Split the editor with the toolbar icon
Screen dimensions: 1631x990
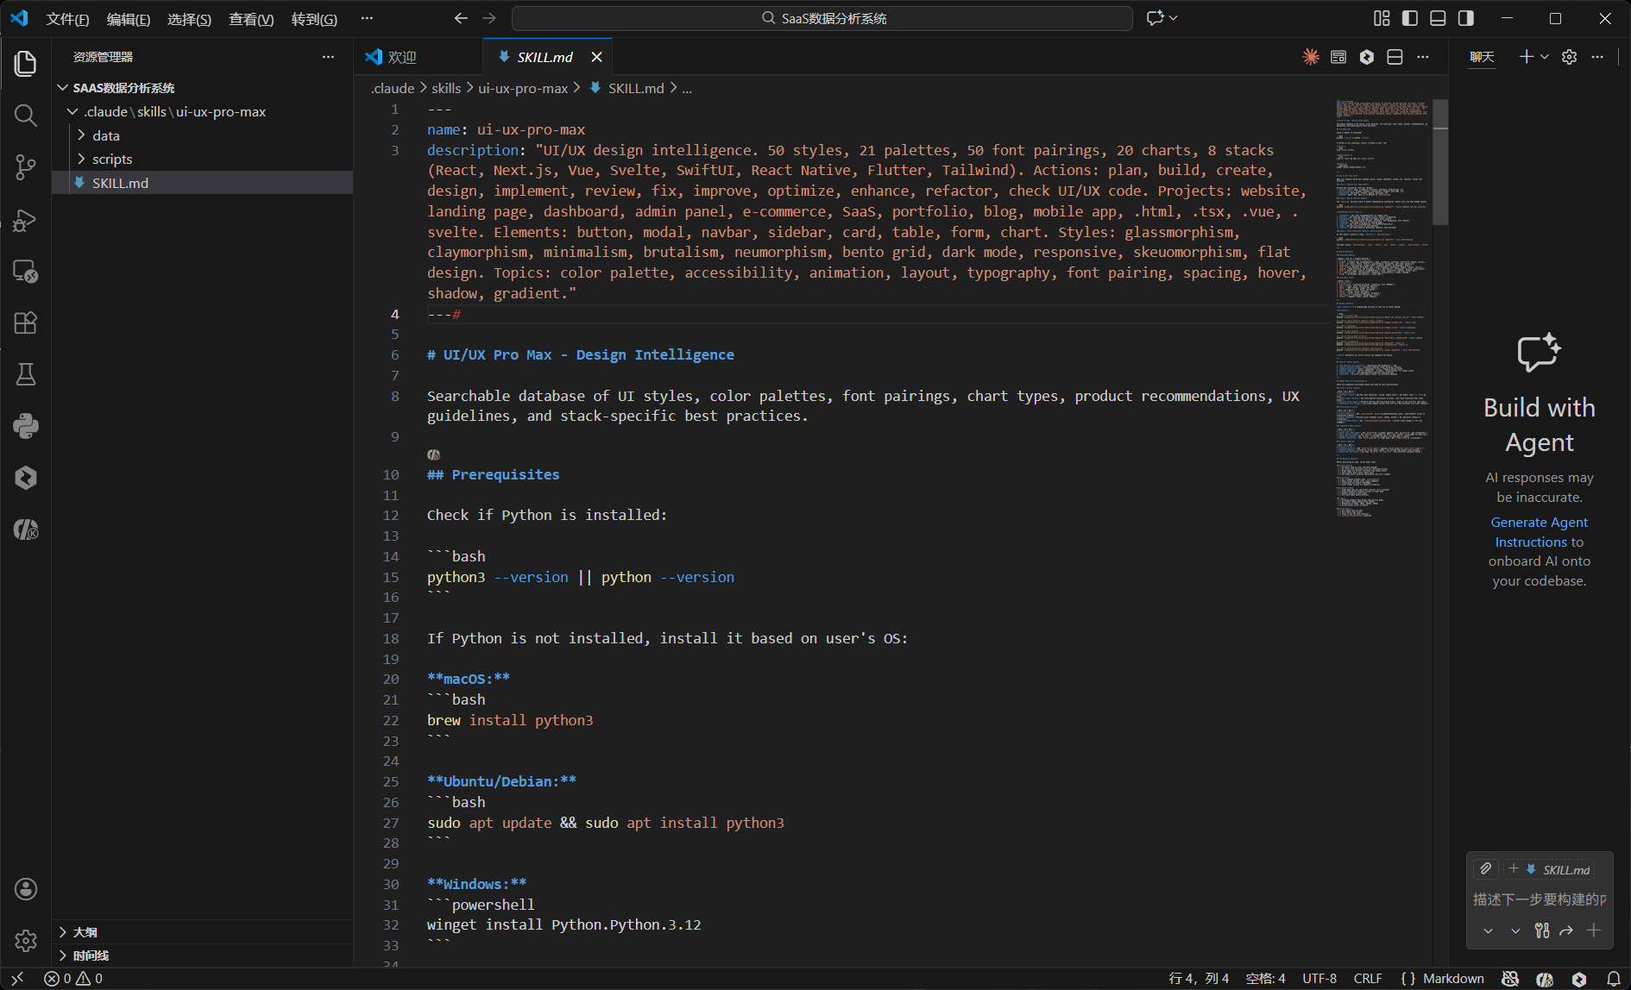(x=1395, y=57)
